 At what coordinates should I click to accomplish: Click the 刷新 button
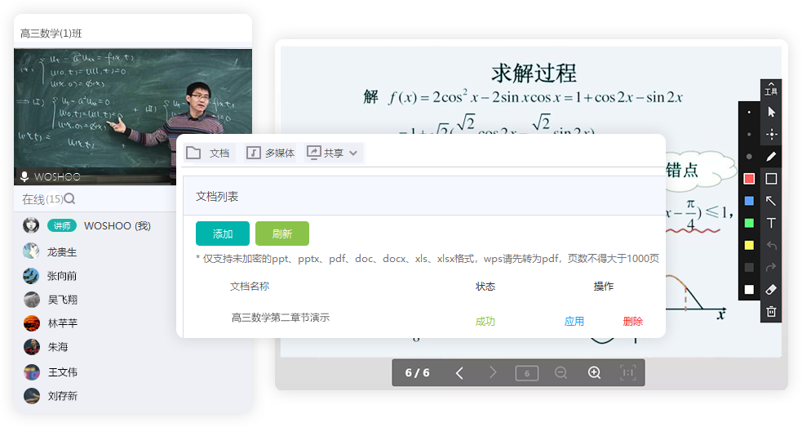[x=281, y=234]
